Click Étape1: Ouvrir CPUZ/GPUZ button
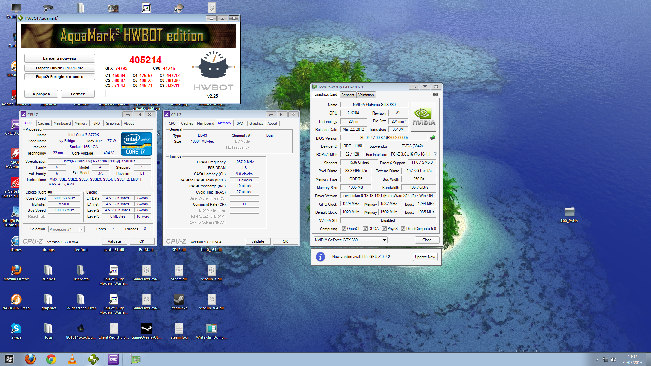Viewport: 651px width, 366px height. pos(59,68)
